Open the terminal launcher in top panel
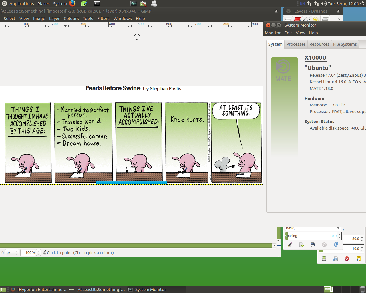The image size is (366, 293). (x=97, y=3)
